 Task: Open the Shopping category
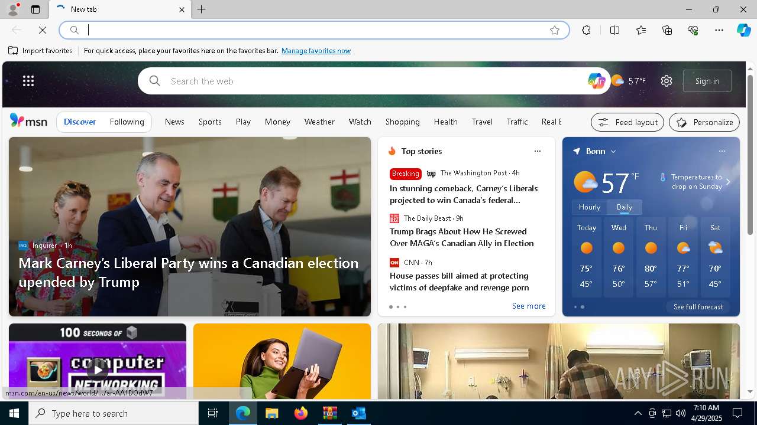(x=402, y=122)
